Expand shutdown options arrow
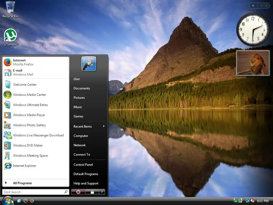Viewport: 273px width, 205px height. coord(102,192)
